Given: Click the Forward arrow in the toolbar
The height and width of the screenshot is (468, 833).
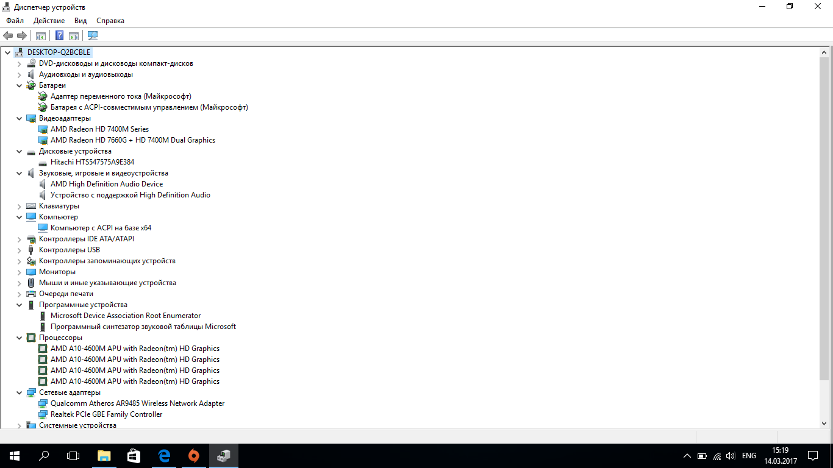Looking at the screenshot, I should (x=21, y=36).
